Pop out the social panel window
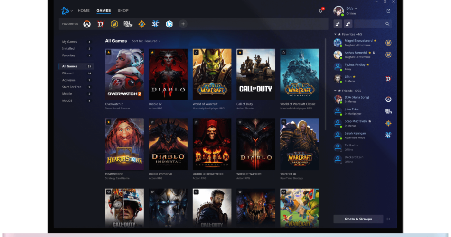This screenshot has height=237, width=451. pyautogui.click(x=389, y=11)
